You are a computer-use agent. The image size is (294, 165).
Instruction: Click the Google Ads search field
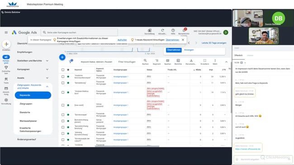pos(80,32)
